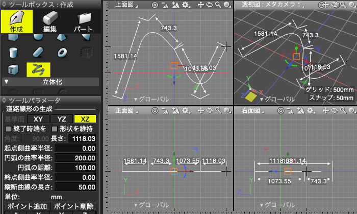The image size is (357, 214).
Task: Click the rotate view icon in 上面図 header
Action: coord(210,5)
